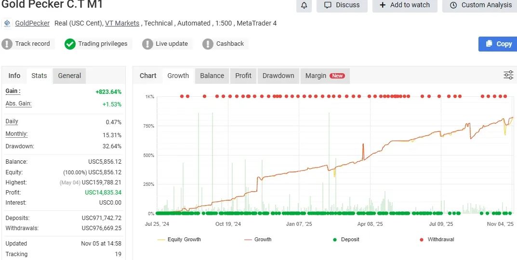Click the Live update status icon
This screenshot has height=260, width=517.
pyautogui.click(x=148, y=44)
